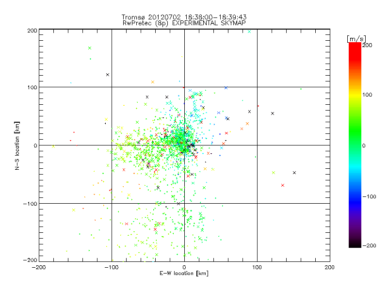Screen dimensions: 388x291
Task: Select the cyan X marker at the plot's top edge
Action: [x=249, y=32]
